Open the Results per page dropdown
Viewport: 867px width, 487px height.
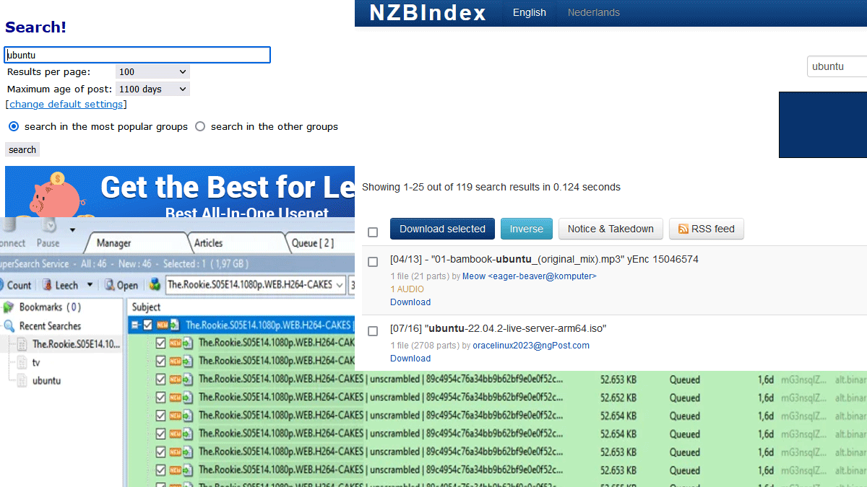click(152, 72)
